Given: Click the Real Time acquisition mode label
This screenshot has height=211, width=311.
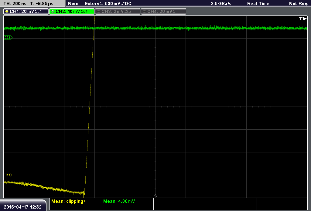Looking at the screenshot, I should pyautogui.click(x=258, y=4).
